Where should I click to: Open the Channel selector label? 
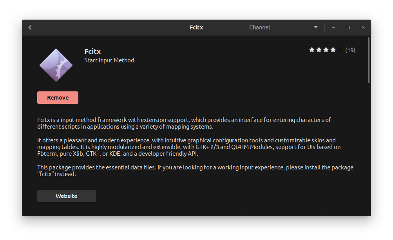pos(259,27)
